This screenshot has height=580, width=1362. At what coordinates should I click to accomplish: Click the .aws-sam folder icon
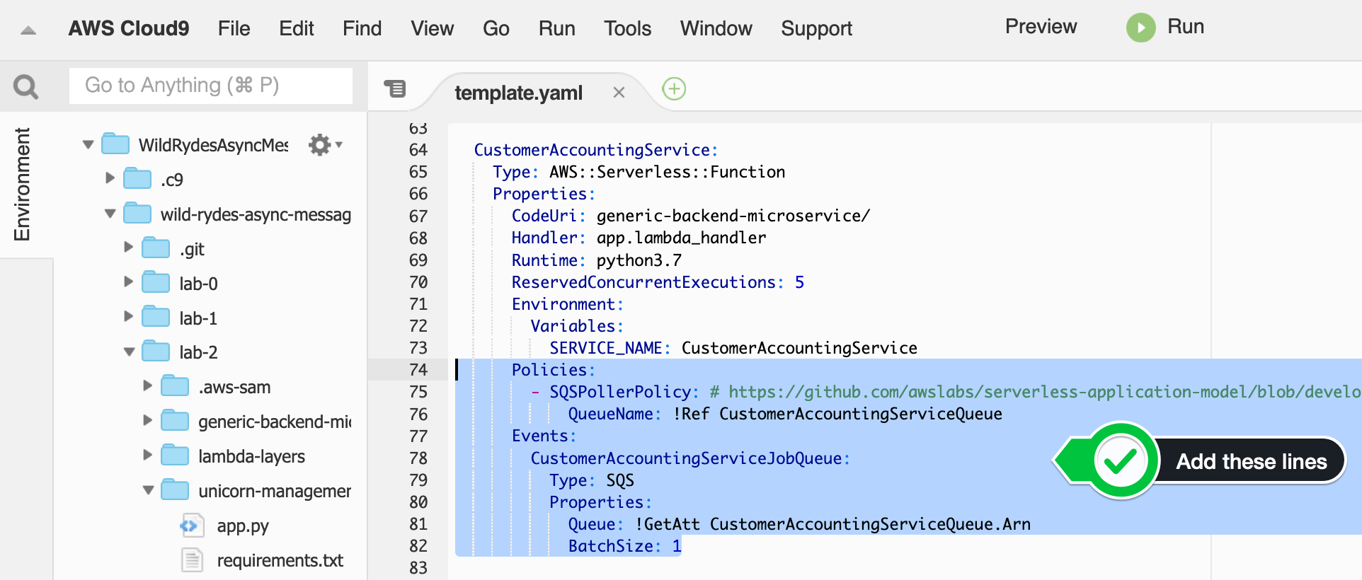pos(175,387)
